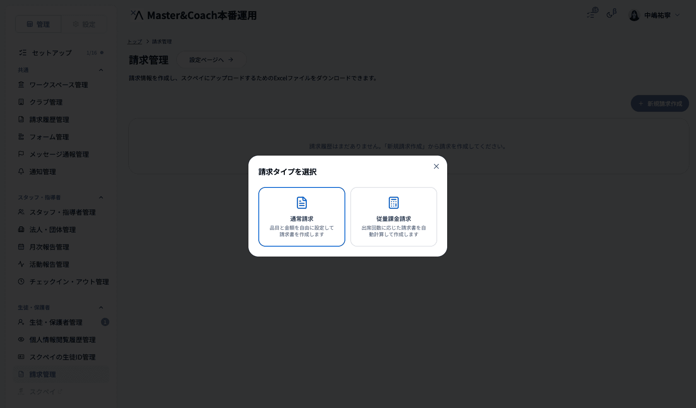Click the 請求履歴はまだありません message

(408, 146)
